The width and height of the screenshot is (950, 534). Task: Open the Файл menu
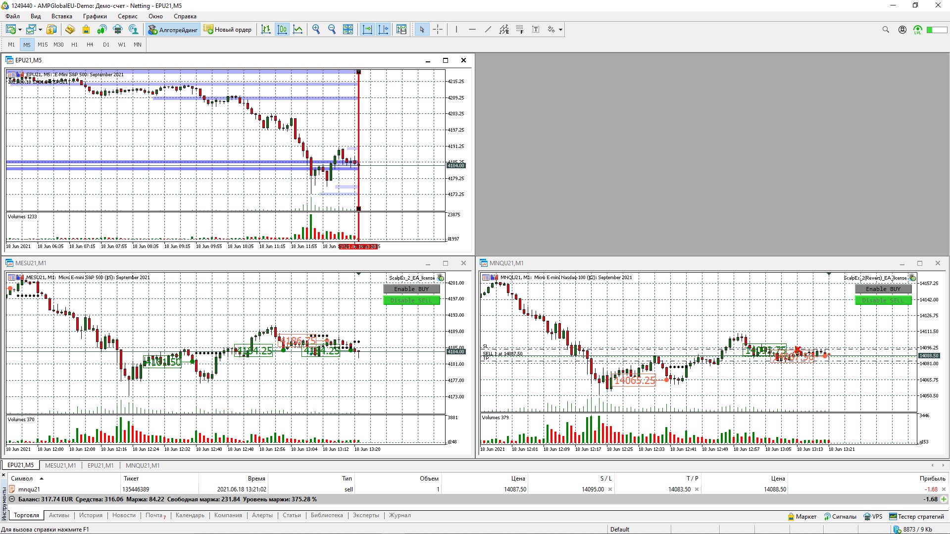pyautogui.click(x=13, y=16)
